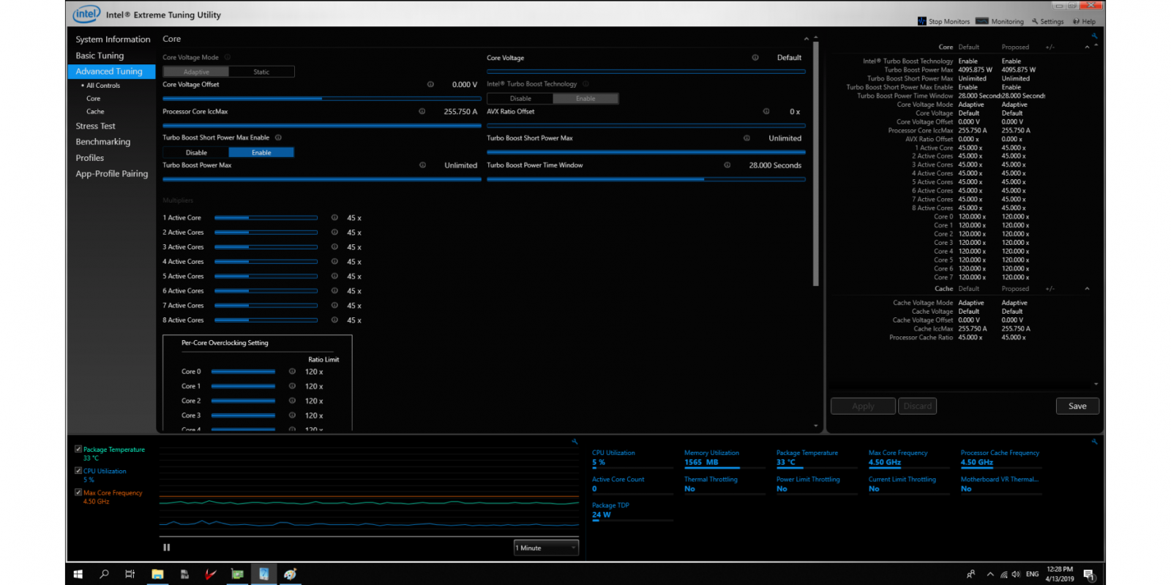1171x585 pixels.
Task: Click info icon next to Core Voltage Mode
Action: 228,57
